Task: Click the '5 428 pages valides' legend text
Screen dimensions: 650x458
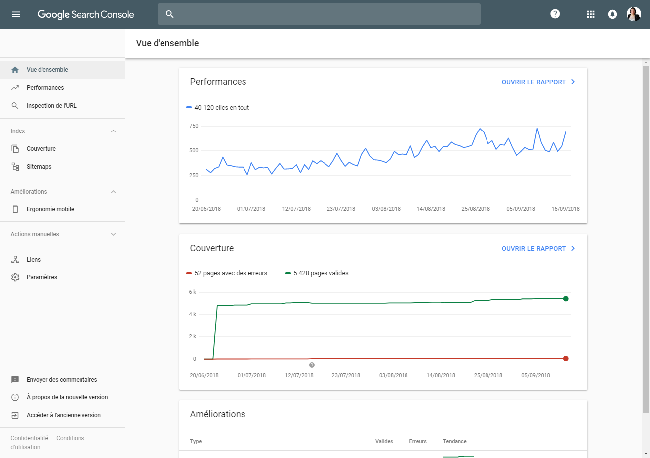Action: (x=322, y=273)
